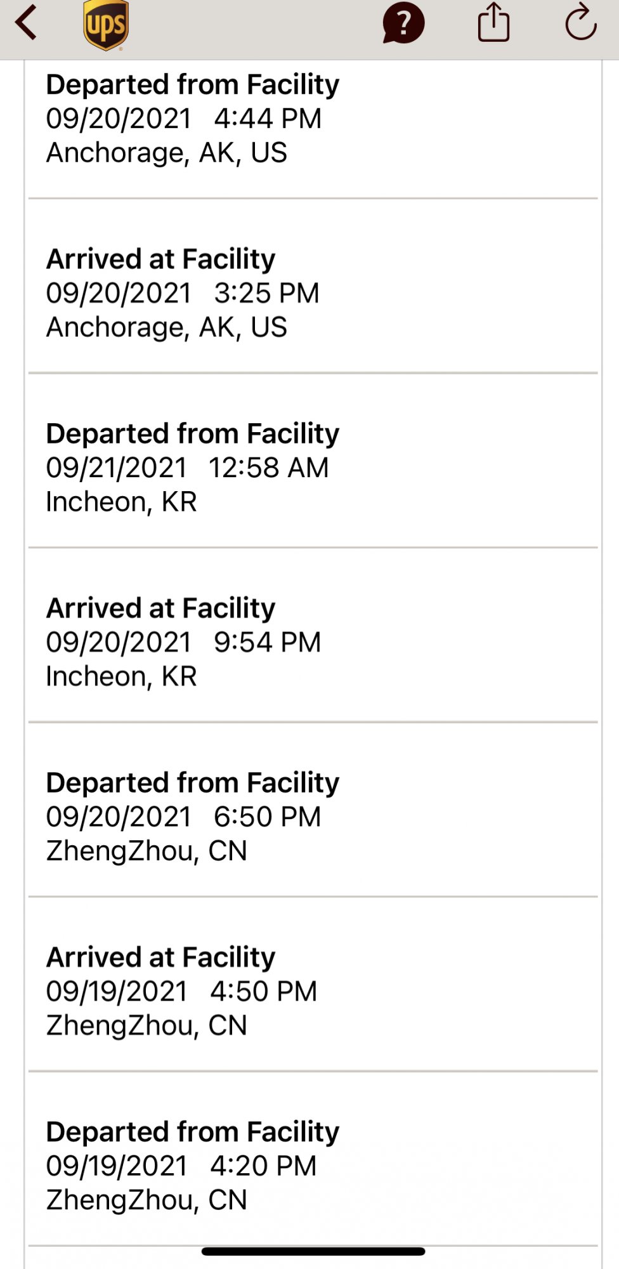Tap the date 09/19/2021 4:20 PM
This screenshot has width=619, height=1269.
pos(181,1166)
